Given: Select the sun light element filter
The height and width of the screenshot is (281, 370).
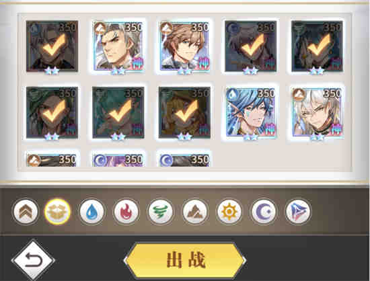Looking at the screenshot, I should point(229,212).
